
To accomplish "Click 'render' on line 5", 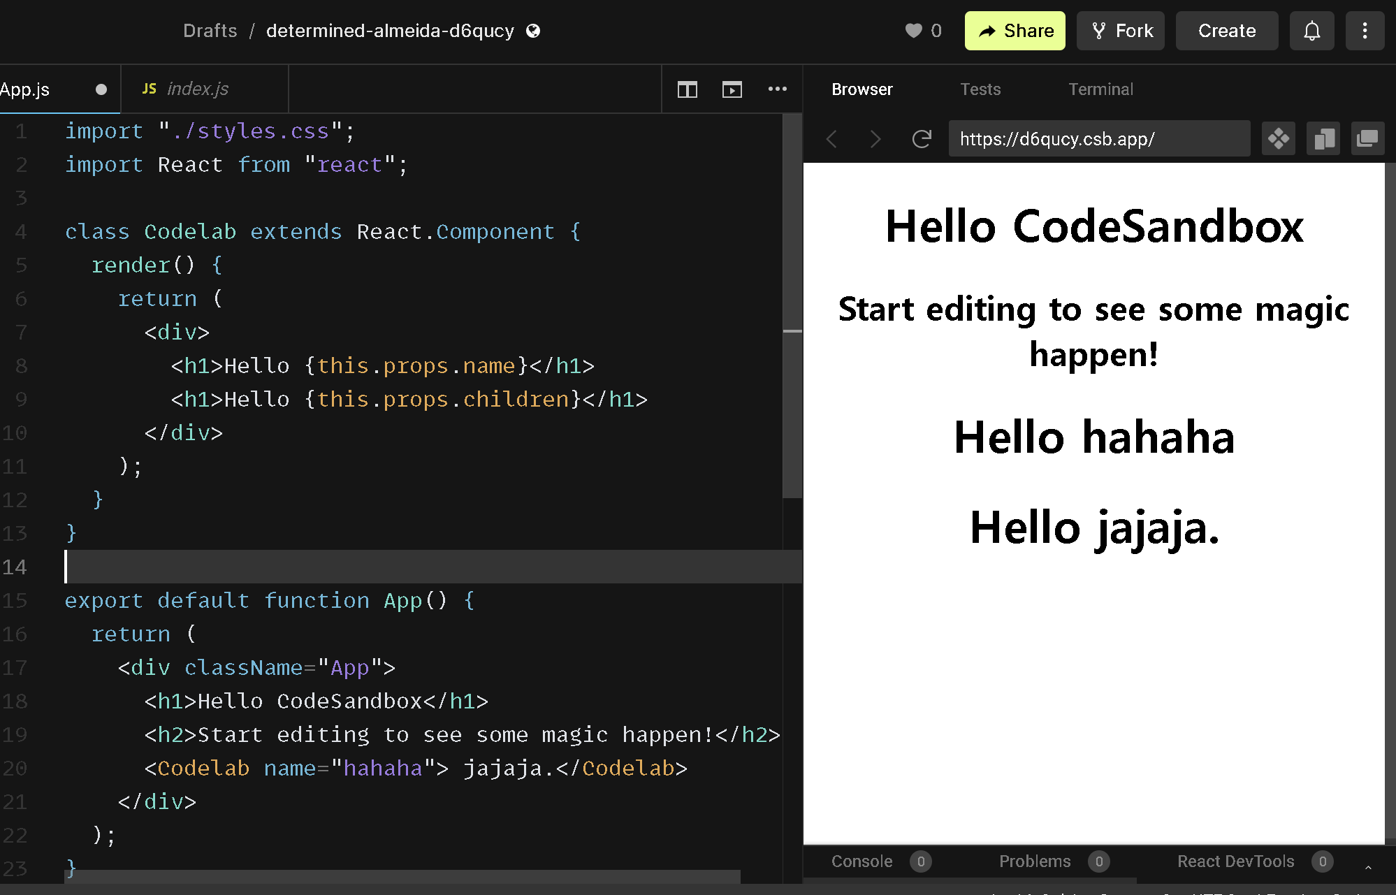I will pos(131,265).
